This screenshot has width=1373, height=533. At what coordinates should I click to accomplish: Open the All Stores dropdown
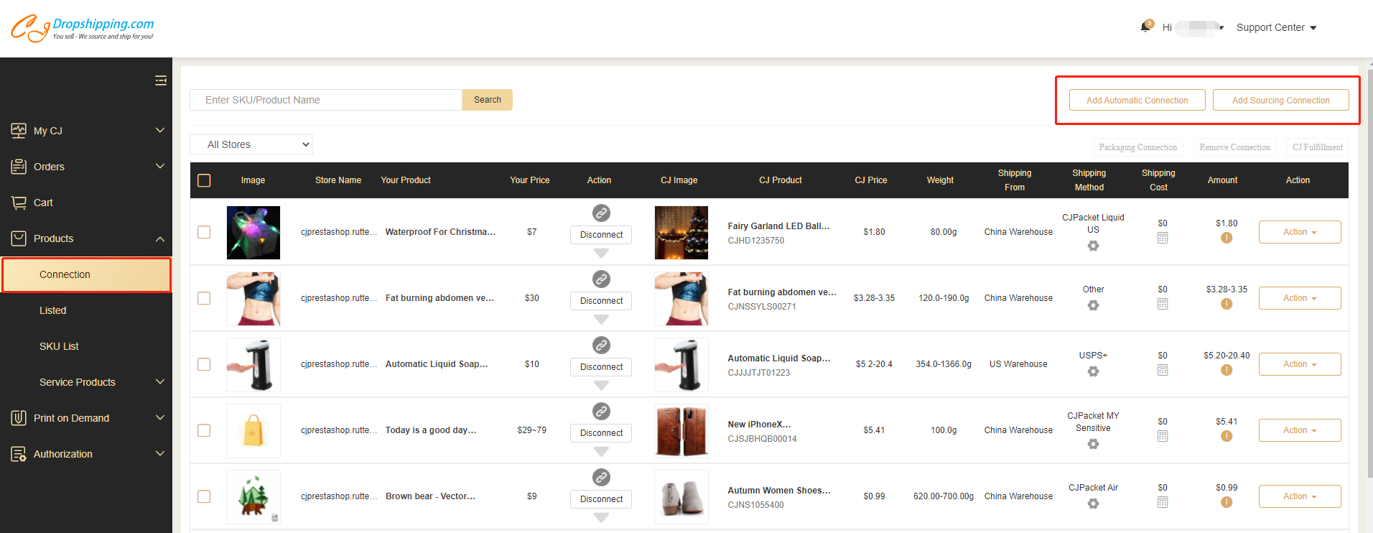coord(251,144)
